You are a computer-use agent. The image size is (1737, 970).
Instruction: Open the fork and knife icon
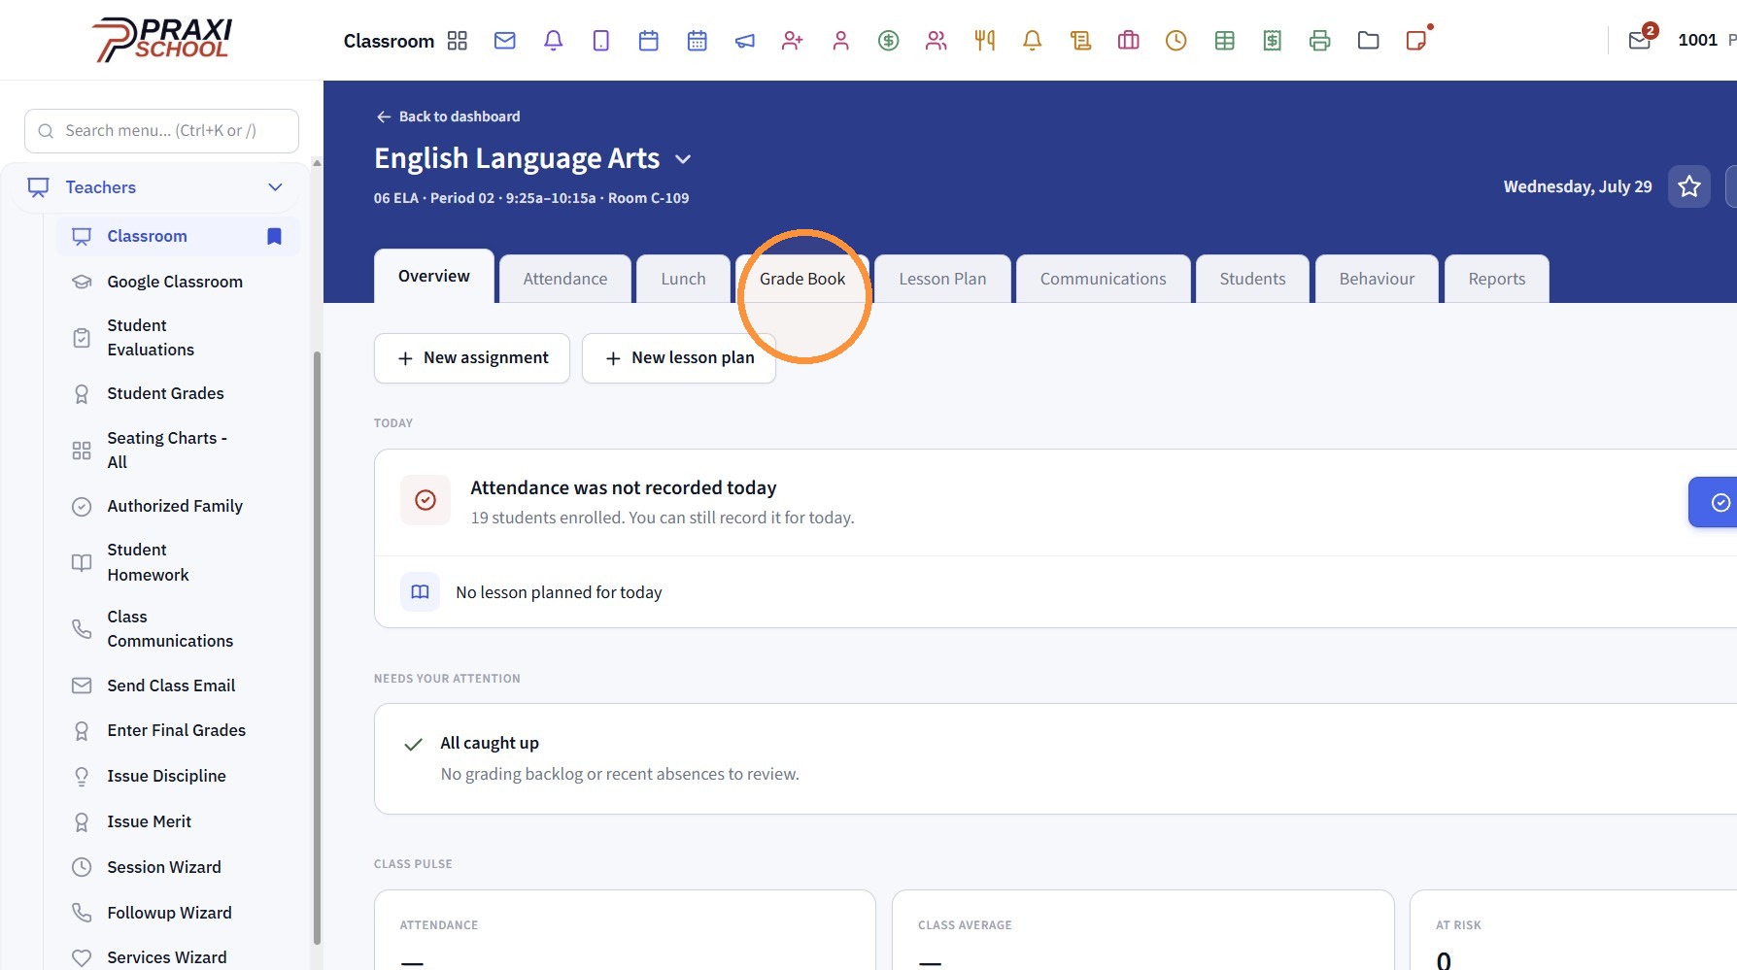click(985, 41)
